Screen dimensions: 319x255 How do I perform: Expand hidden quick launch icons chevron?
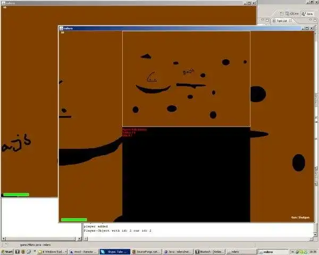click(35, 251)
